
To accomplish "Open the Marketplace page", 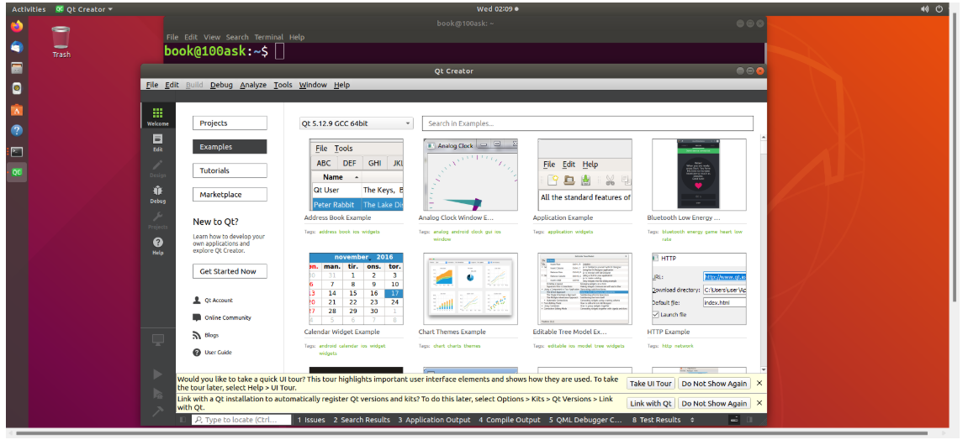I will coord(230,195).
